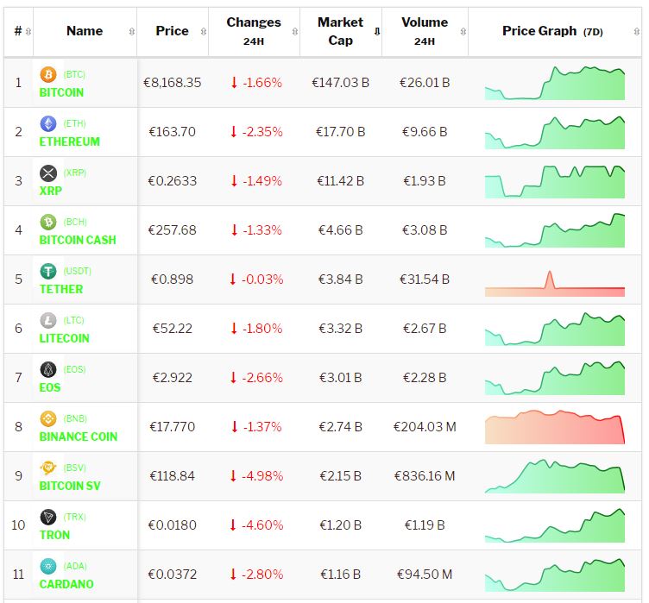Click the Litecoin logo icon

[x=48, y=321]
